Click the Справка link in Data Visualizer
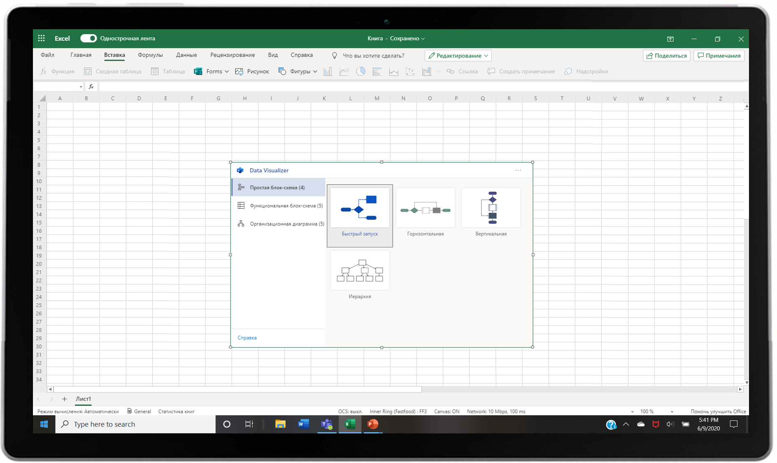 pyautogui.click(x=247, y=337)
